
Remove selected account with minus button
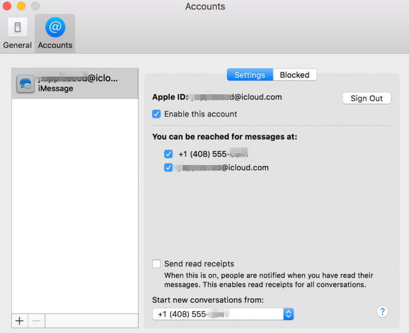point(37,321)
